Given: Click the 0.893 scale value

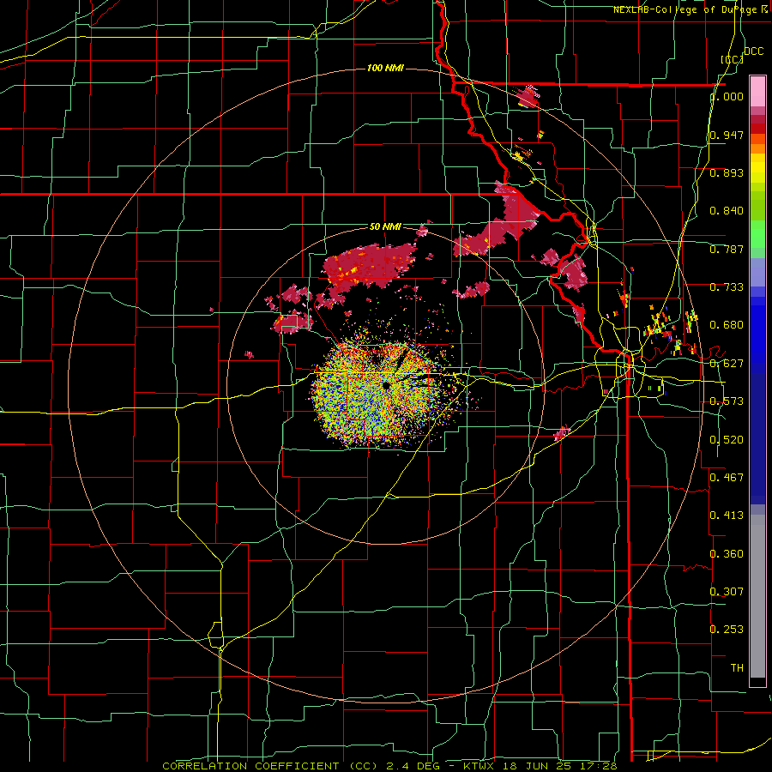Looking at the screenshot, I should (x=727, y=172).
